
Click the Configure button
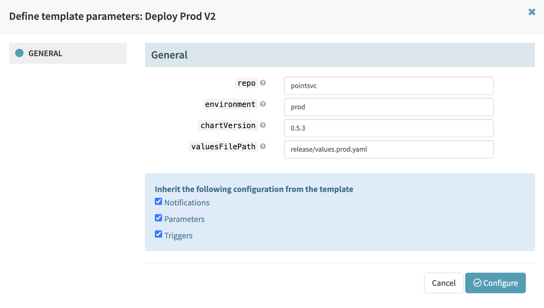tap(495, 283)
